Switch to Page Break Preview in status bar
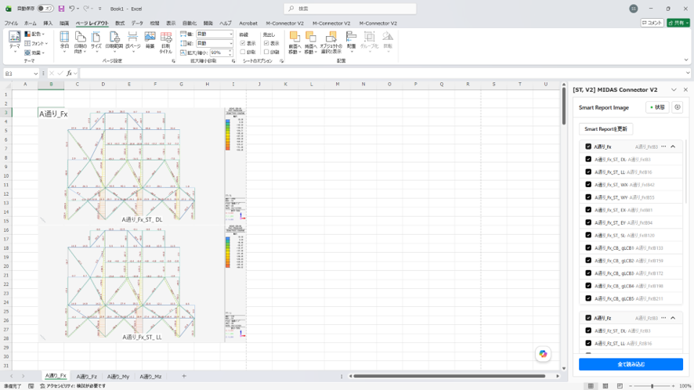 pos(620,386)
